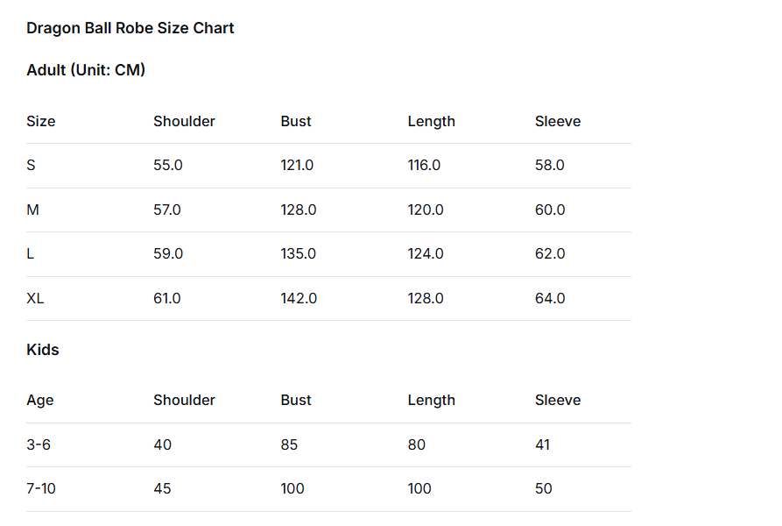Select the Adult (Unit: CM) heading
Viewport: 782px width, 526px height.
coord(86,70)
